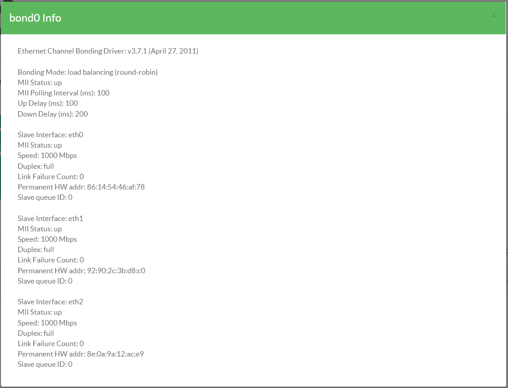Click the Bonding Mode load balancing text
Viewport: 508px width, 388px height.
click(x=88, y=72)
